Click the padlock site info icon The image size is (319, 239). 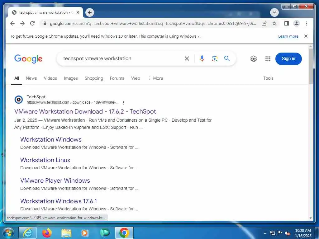coord(45,23)
